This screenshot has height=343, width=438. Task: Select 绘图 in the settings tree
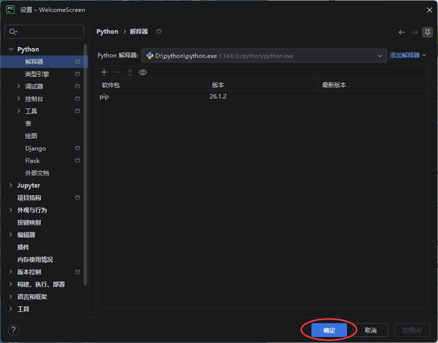[x=31, y=136]
